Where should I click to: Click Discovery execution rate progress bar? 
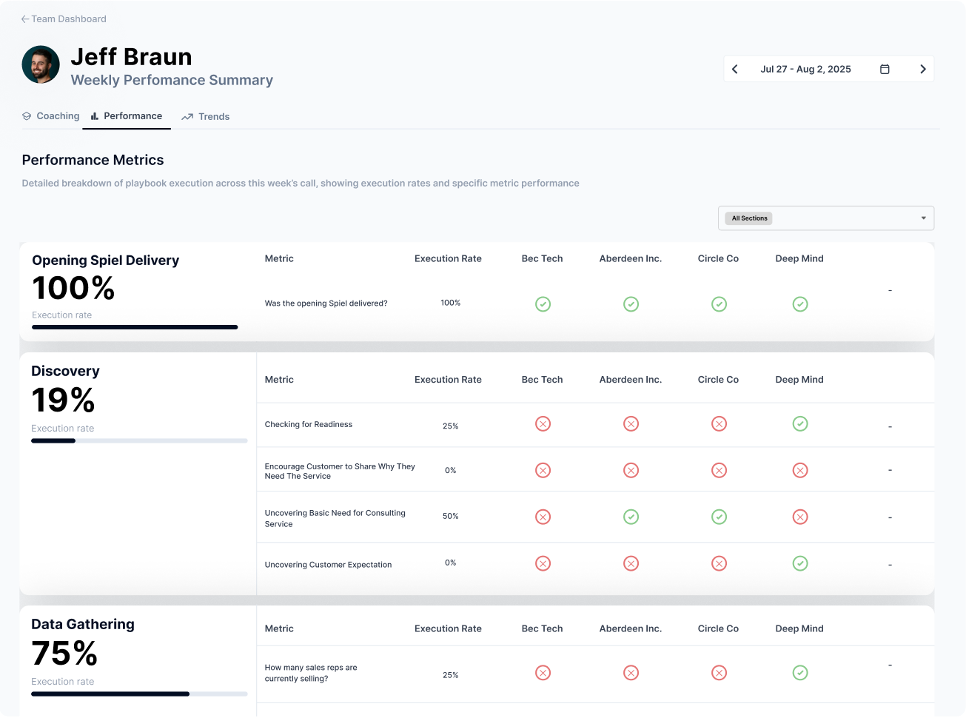[x=139, y=441]
